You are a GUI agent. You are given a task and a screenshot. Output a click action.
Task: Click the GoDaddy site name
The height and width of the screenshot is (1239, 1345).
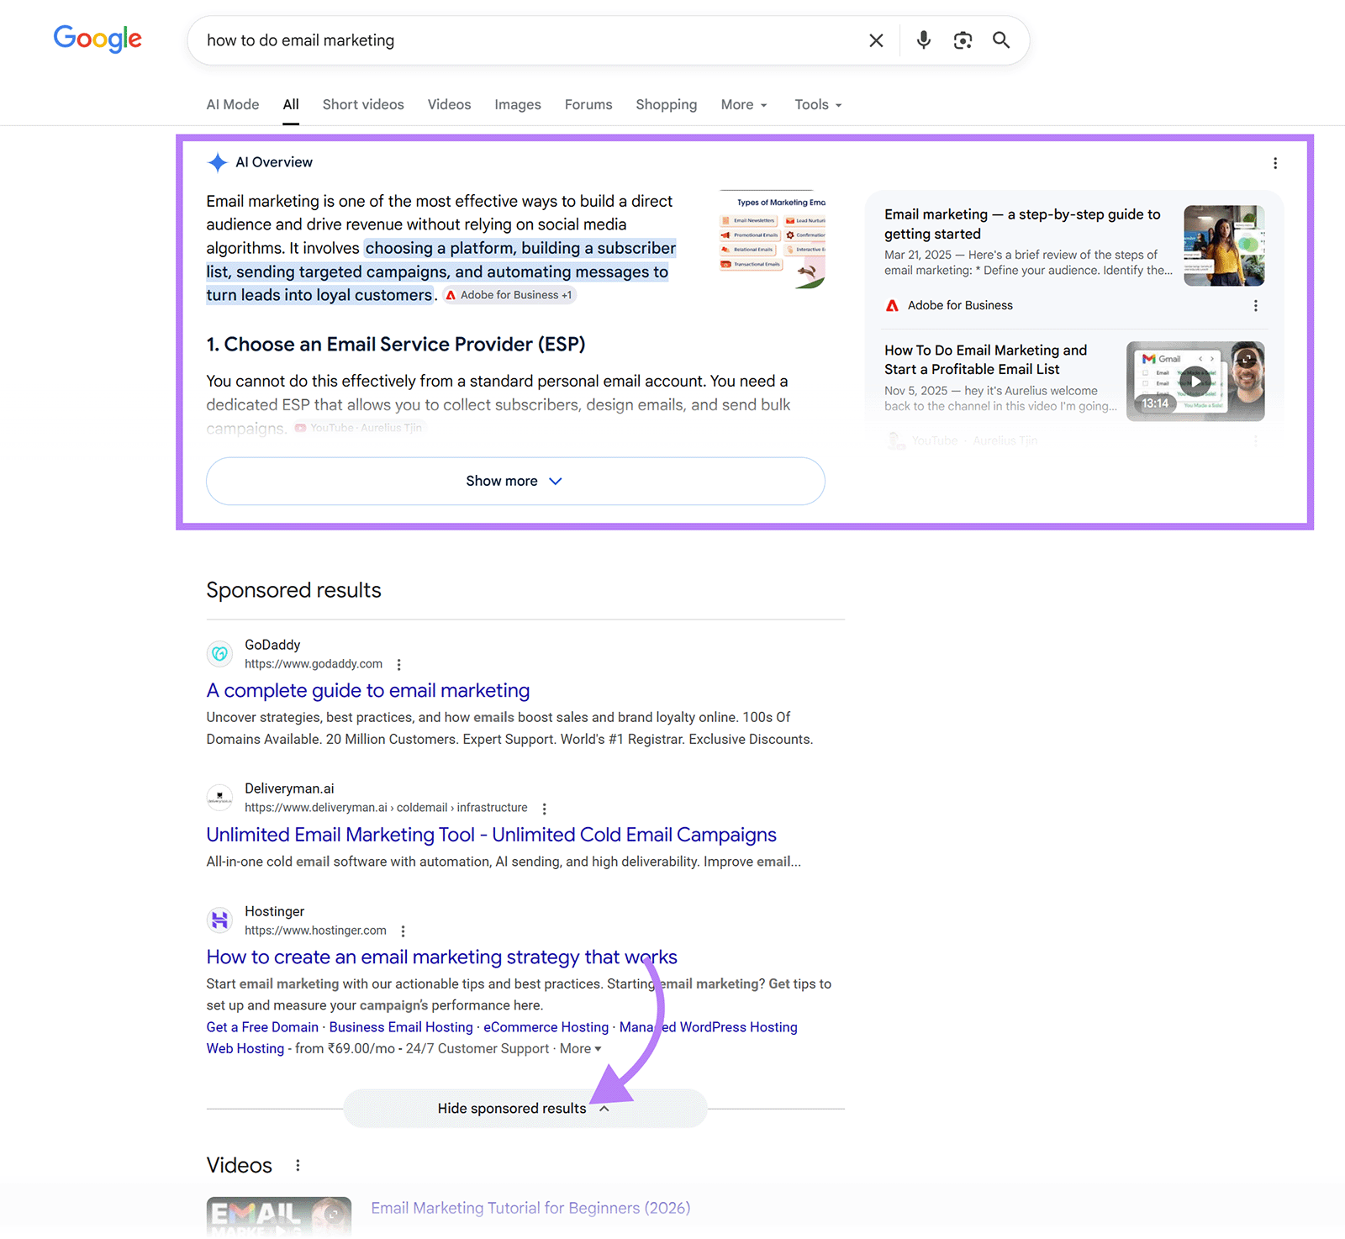(x=272, y=645)
